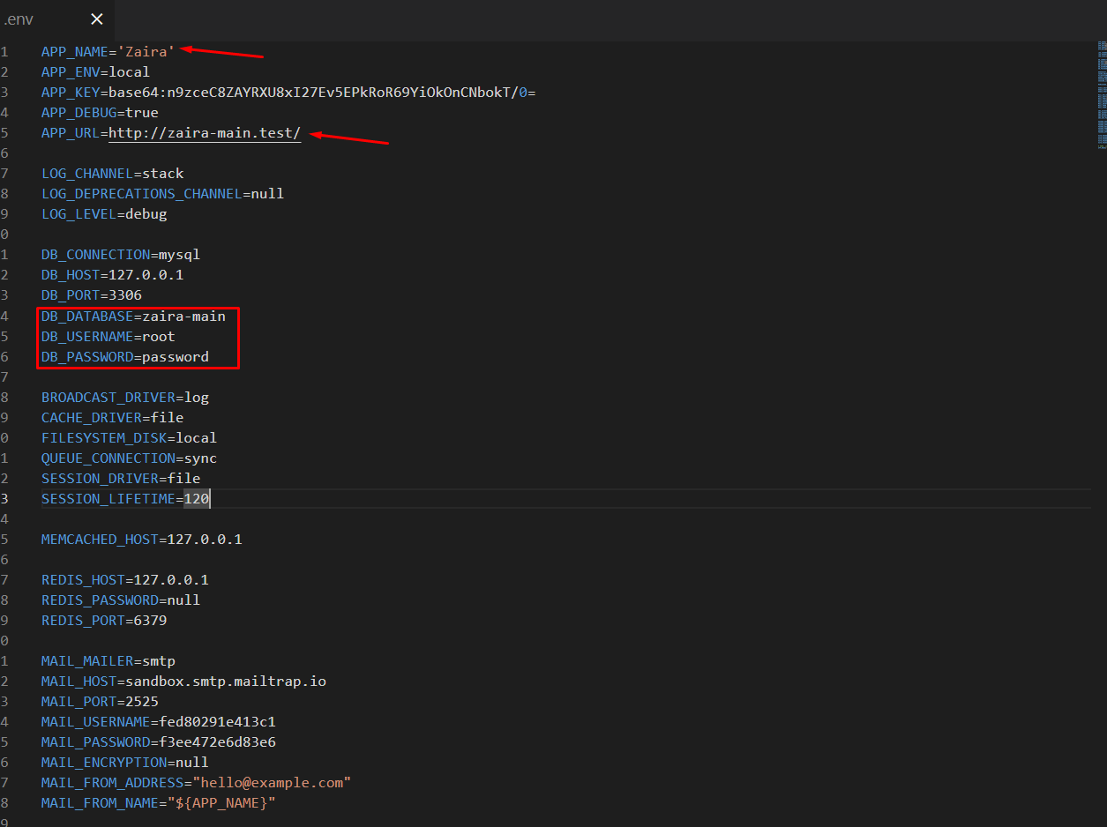Click the APP_KEY base64 string
The image size is (1107, 827).
tap(318, 93)
